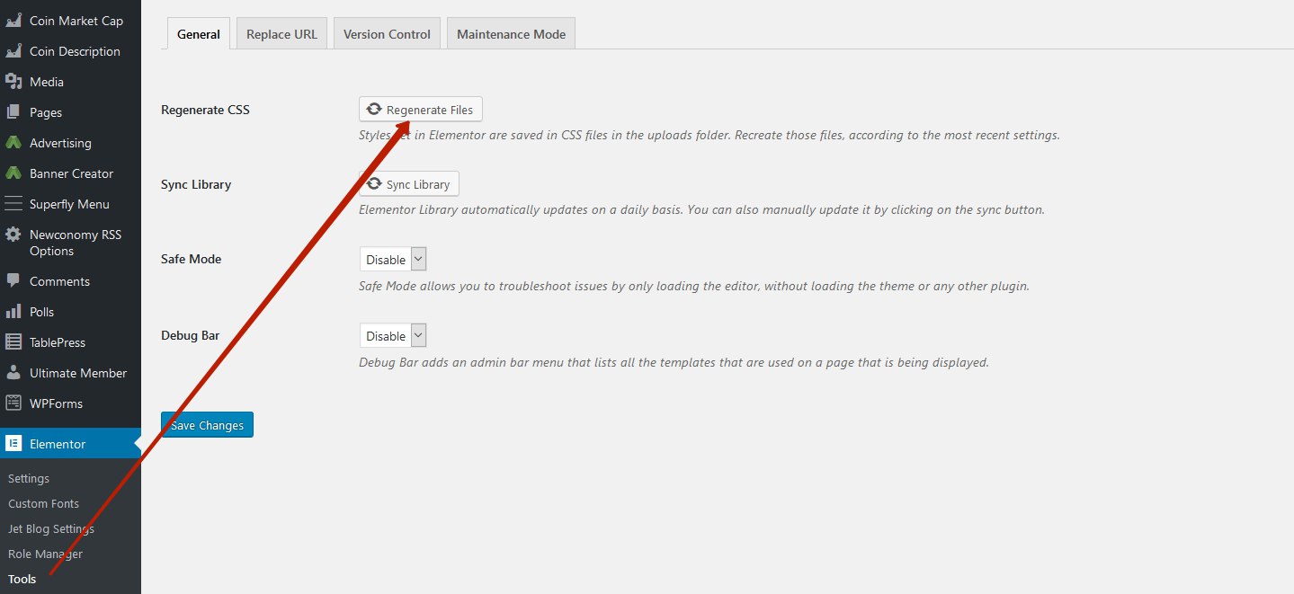Open the Maintenance Mode tab
Viewport: 1294px width, 594px height.
point(511,34)
